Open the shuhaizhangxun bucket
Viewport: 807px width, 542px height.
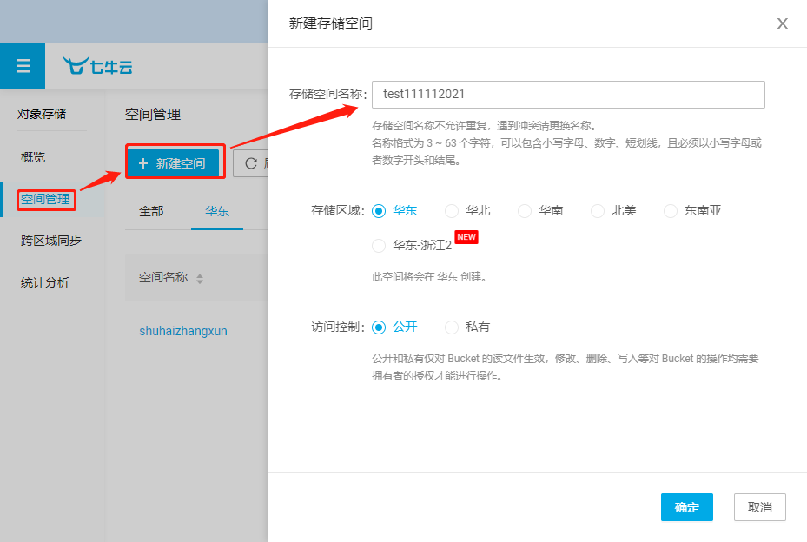pyautogui.click(x=183, y=331)
